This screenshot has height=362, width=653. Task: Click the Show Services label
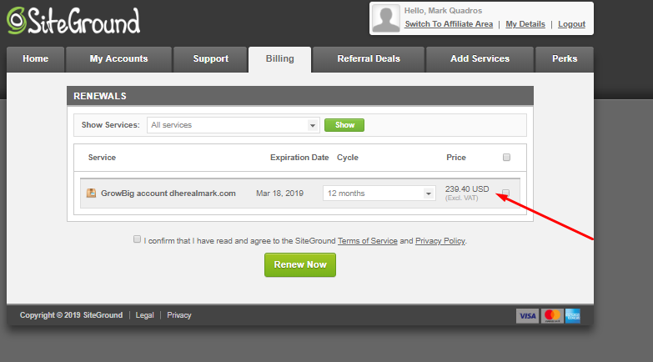[110, 125]
